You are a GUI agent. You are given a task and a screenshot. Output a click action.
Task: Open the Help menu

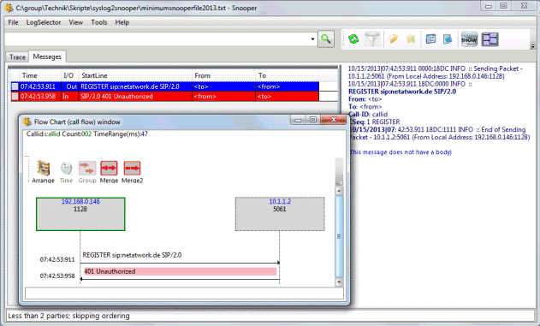(x=122, y=22)
